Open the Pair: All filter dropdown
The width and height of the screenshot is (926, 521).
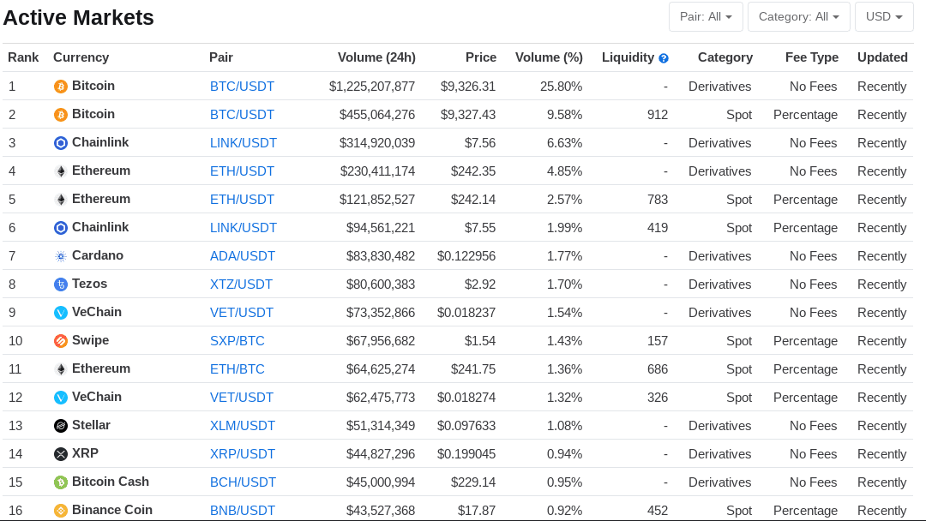coord(707,16)
